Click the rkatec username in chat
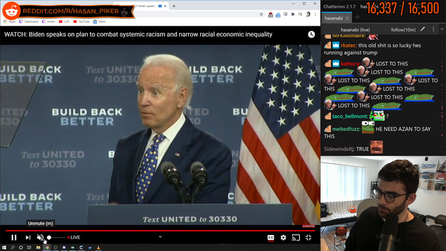The height and width of the screenshot is (251, 446). 348,45
